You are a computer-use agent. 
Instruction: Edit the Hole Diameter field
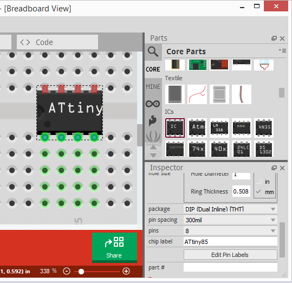pyautogui.click(x=241, y=176)
